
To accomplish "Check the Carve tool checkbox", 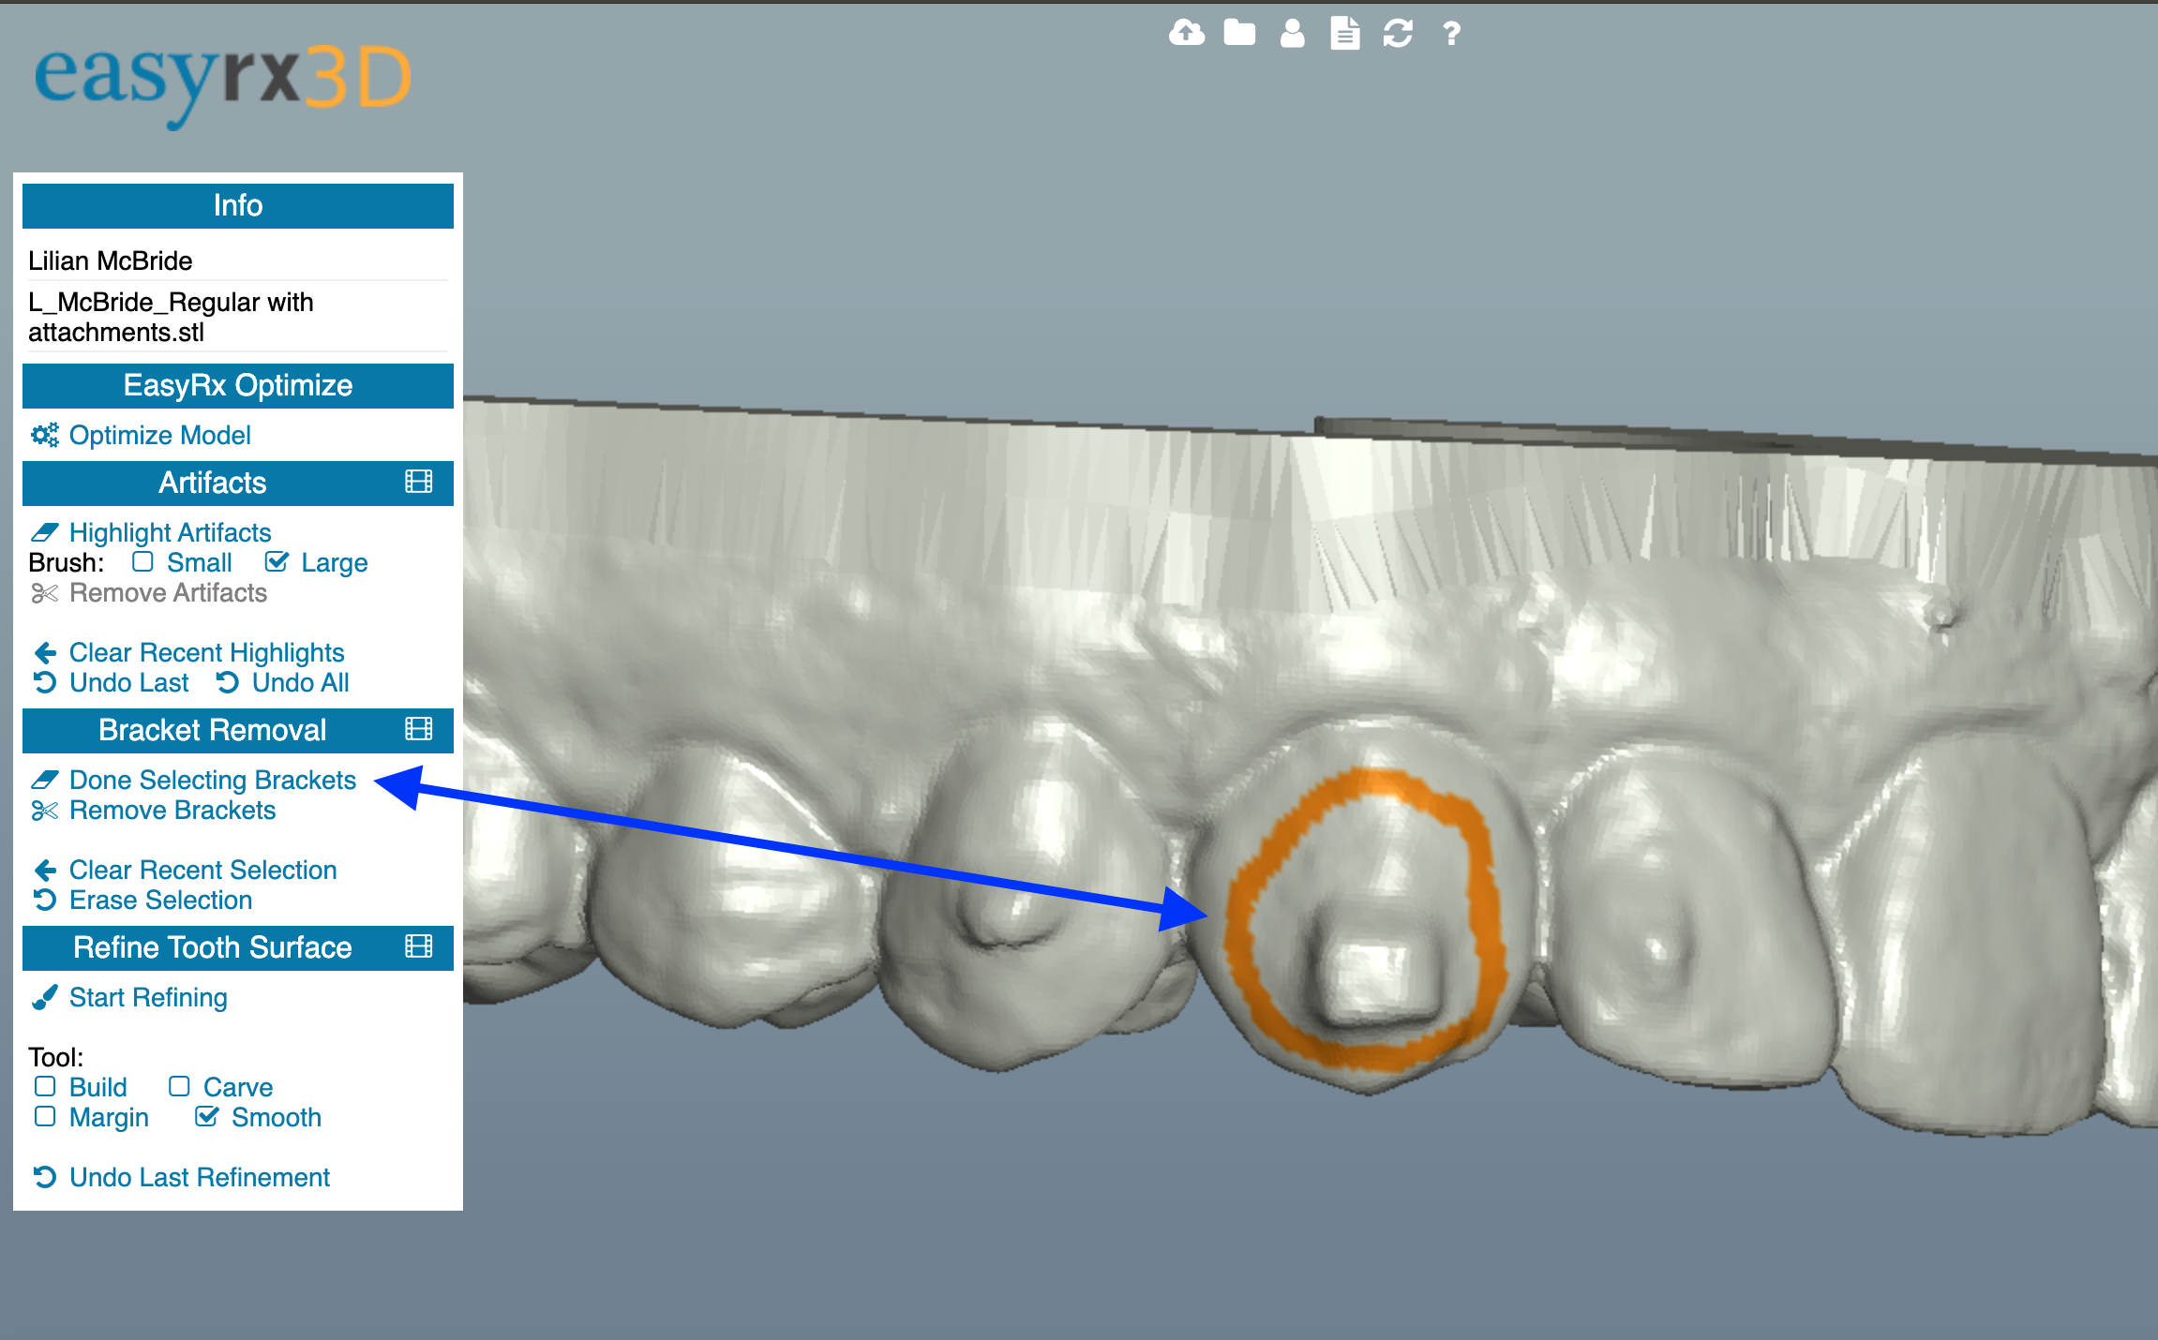I will click(179, 1087).
